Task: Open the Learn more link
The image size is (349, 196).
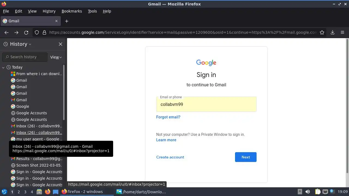Action: (166, 140)
